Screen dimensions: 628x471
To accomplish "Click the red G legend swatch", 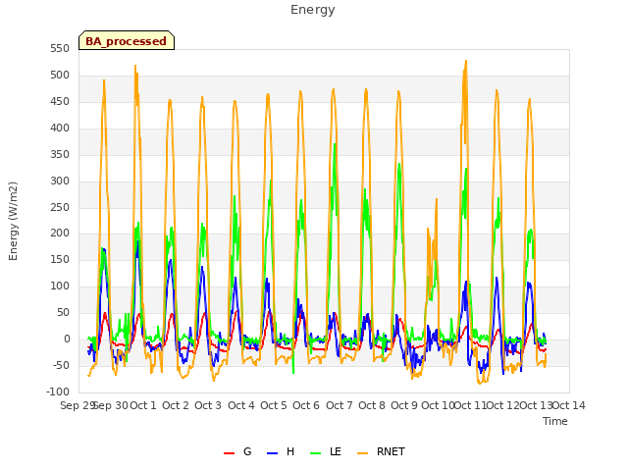I will [229, 453].
